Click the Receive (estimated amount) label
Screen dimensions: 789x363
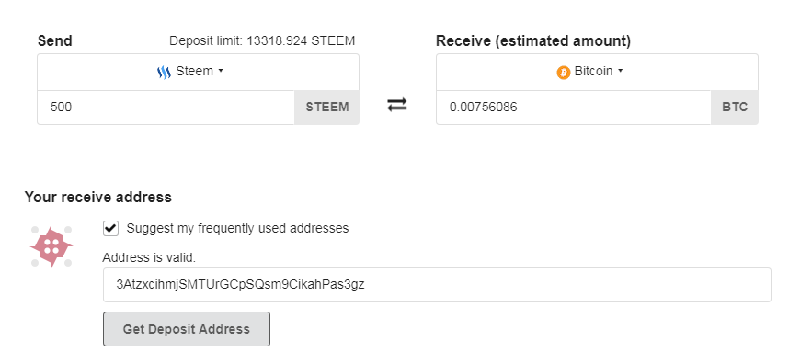coord(533,41)
